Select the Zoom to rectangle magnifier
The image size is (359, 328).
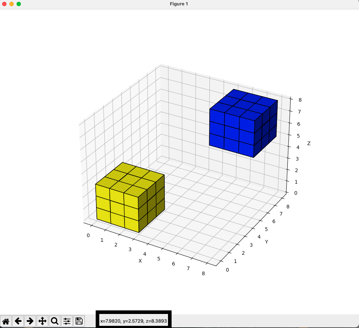(55, 321)
